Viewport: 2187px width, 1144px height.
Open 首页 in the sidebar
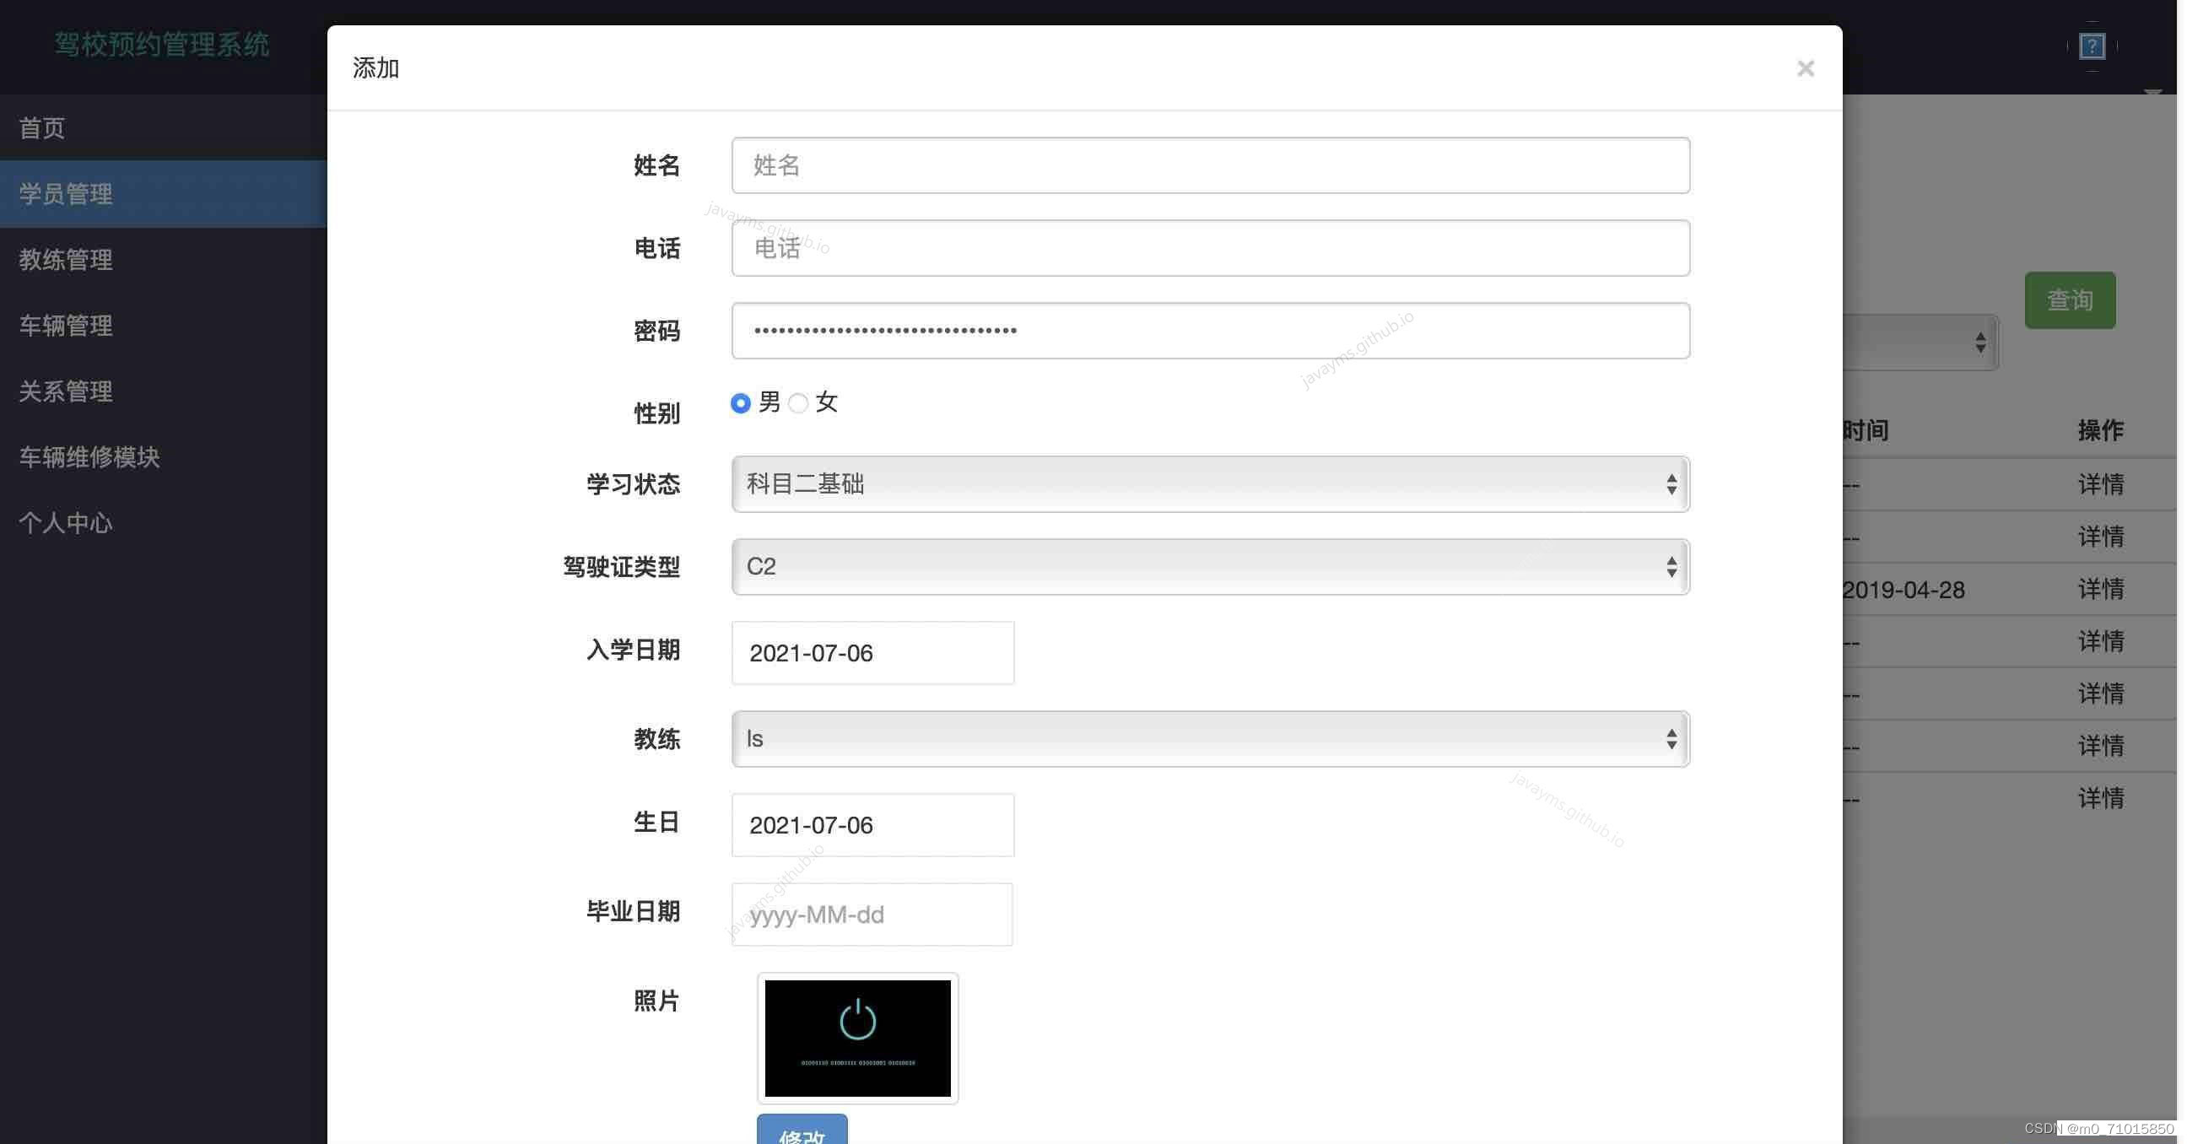(x=42, y=128)
